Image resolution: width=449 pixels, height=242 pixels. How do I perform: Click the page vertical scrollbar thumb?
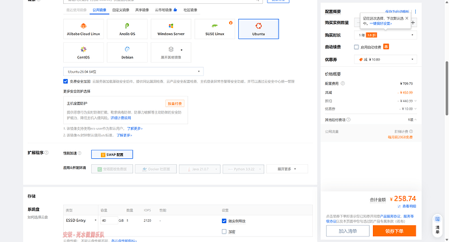(446, 88)
